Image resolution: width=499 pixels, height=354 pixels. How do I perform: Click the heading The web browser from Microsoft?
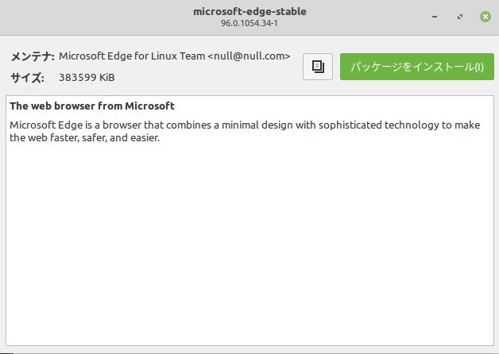click(x=92, y=106)
